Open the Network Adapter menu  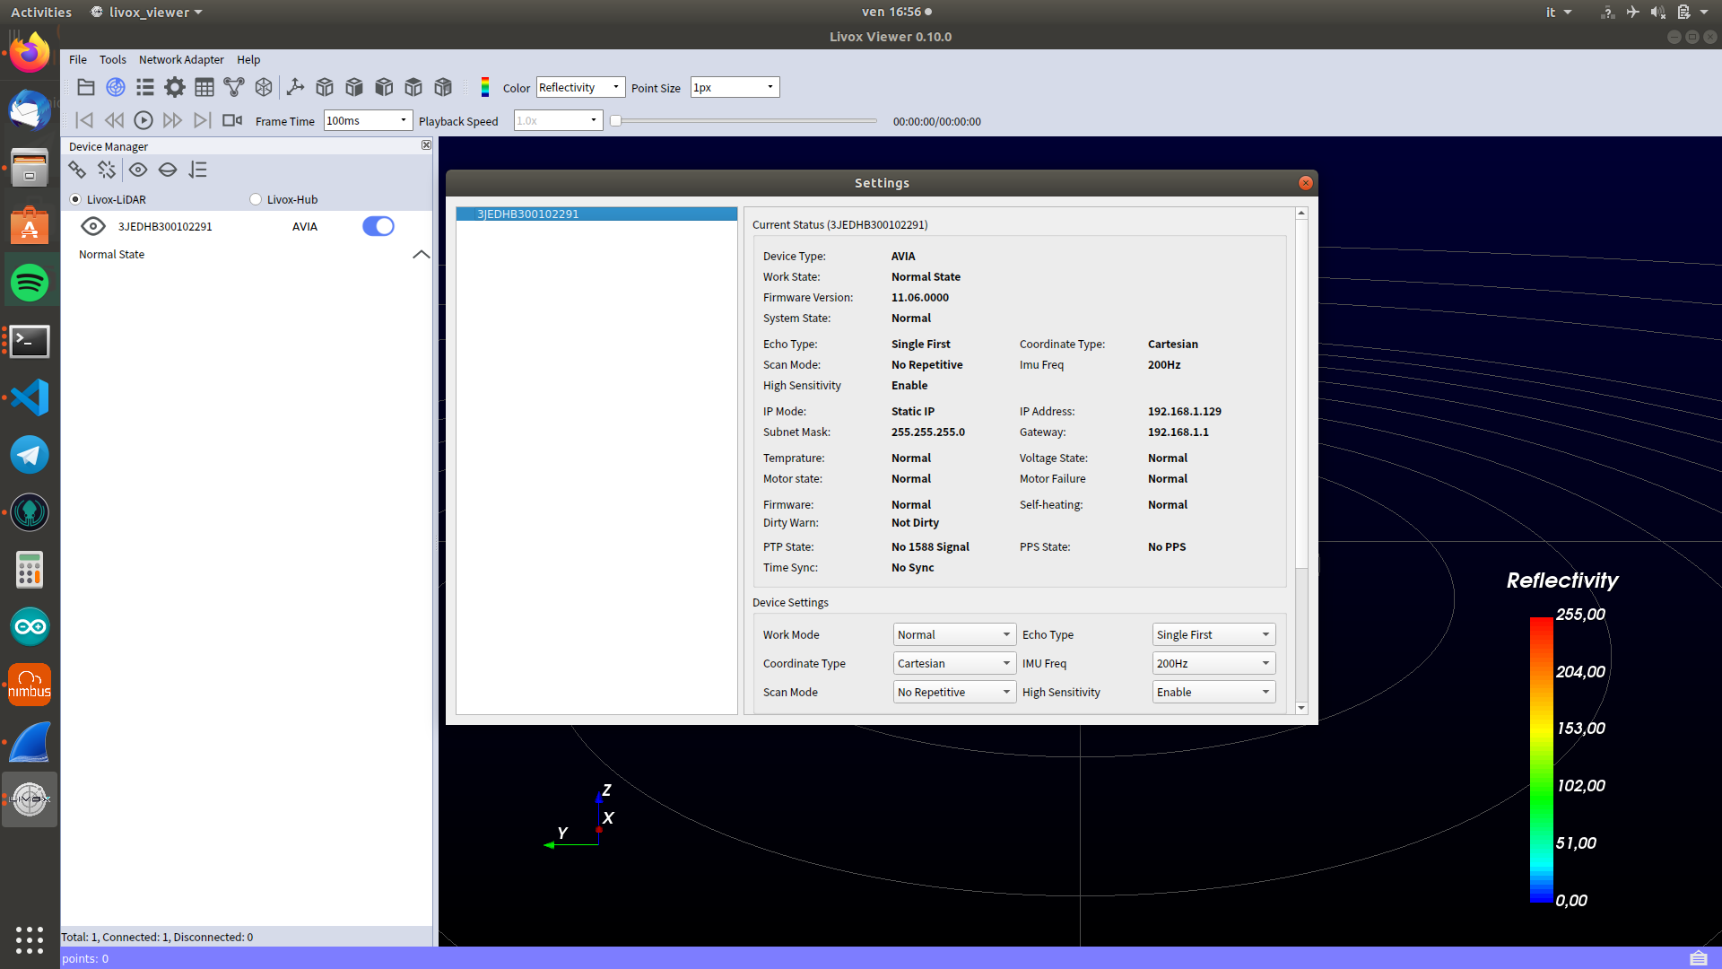[181, 59]
